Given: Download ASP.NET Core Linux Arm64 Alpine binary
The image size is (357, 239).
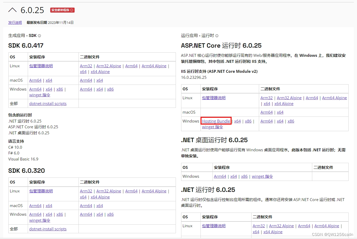Looking at the screenshot, I should point(334,98).
